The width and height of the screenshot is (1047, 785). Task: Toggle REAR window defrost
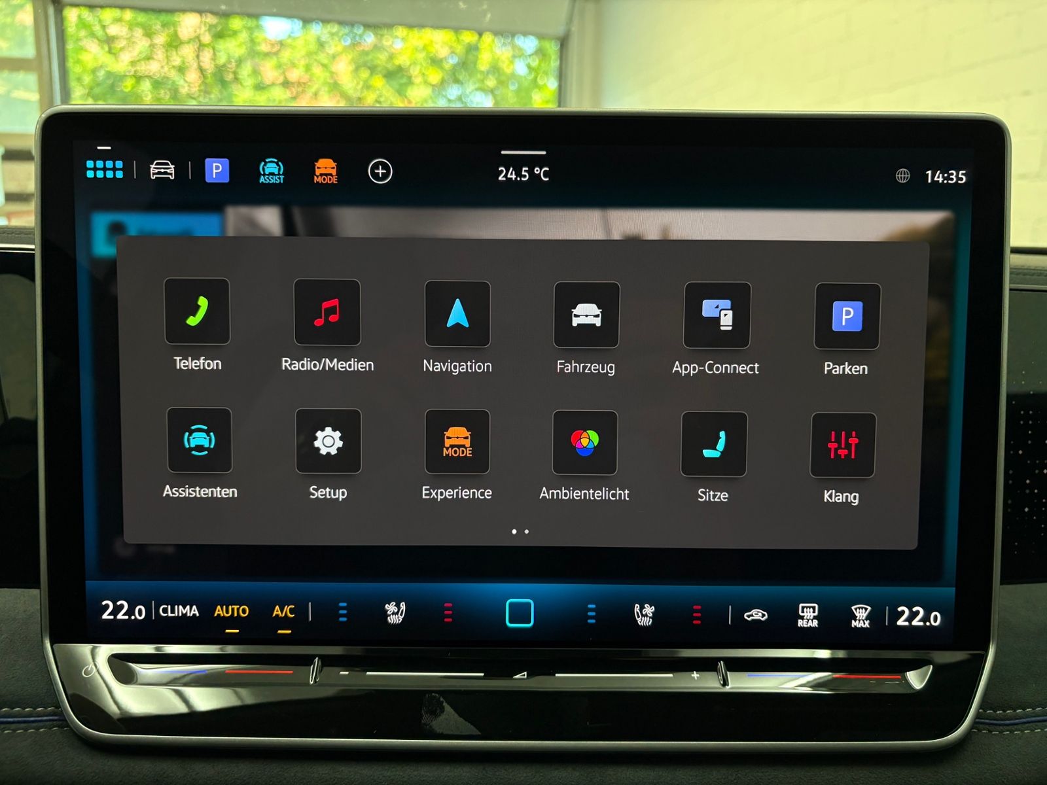(808, 616)
